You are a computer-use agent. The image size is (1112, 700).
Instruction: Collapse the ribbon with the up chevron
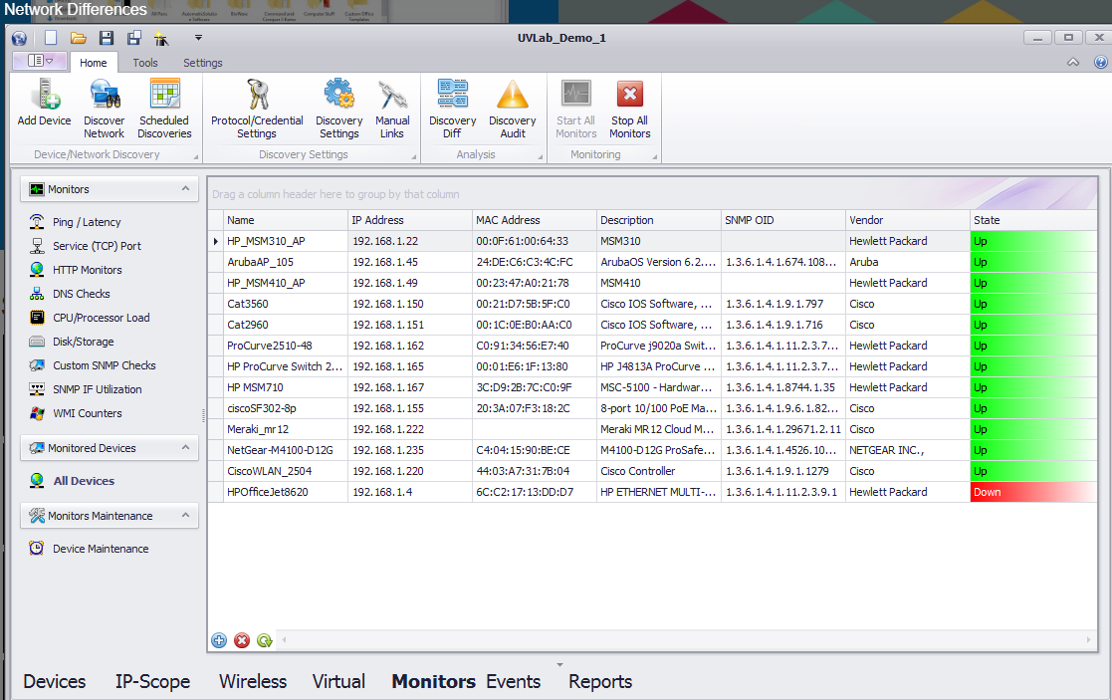(1073, 63)
